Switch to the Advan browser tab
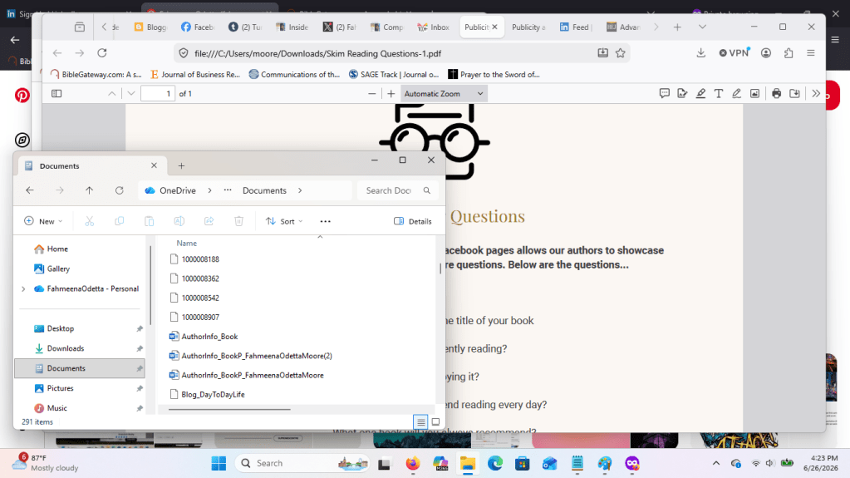This screenshot has height=478, width=850. (623, 27)
